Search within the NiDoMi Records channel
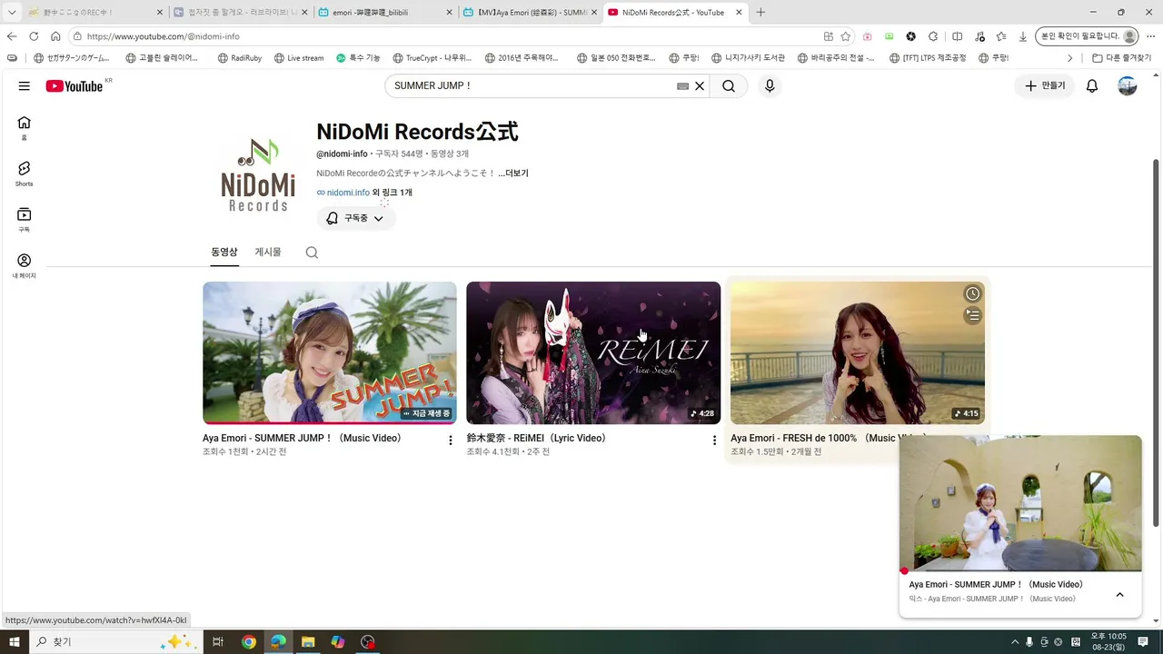The width and height of the screenshot is (1163, 654). pos(312,253)
